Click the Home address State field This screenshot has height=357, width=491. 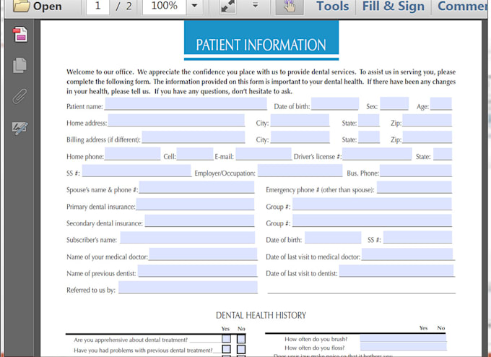[x=369, y=120]
